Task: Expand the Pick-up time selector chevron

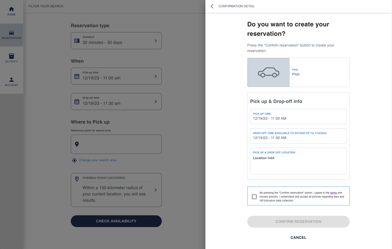Action: (x=156, y=76)
